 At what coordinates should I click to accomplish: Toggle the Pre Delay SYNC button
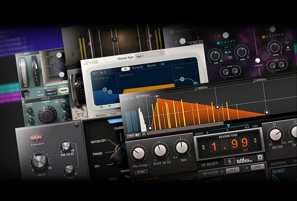click(141, 172)
